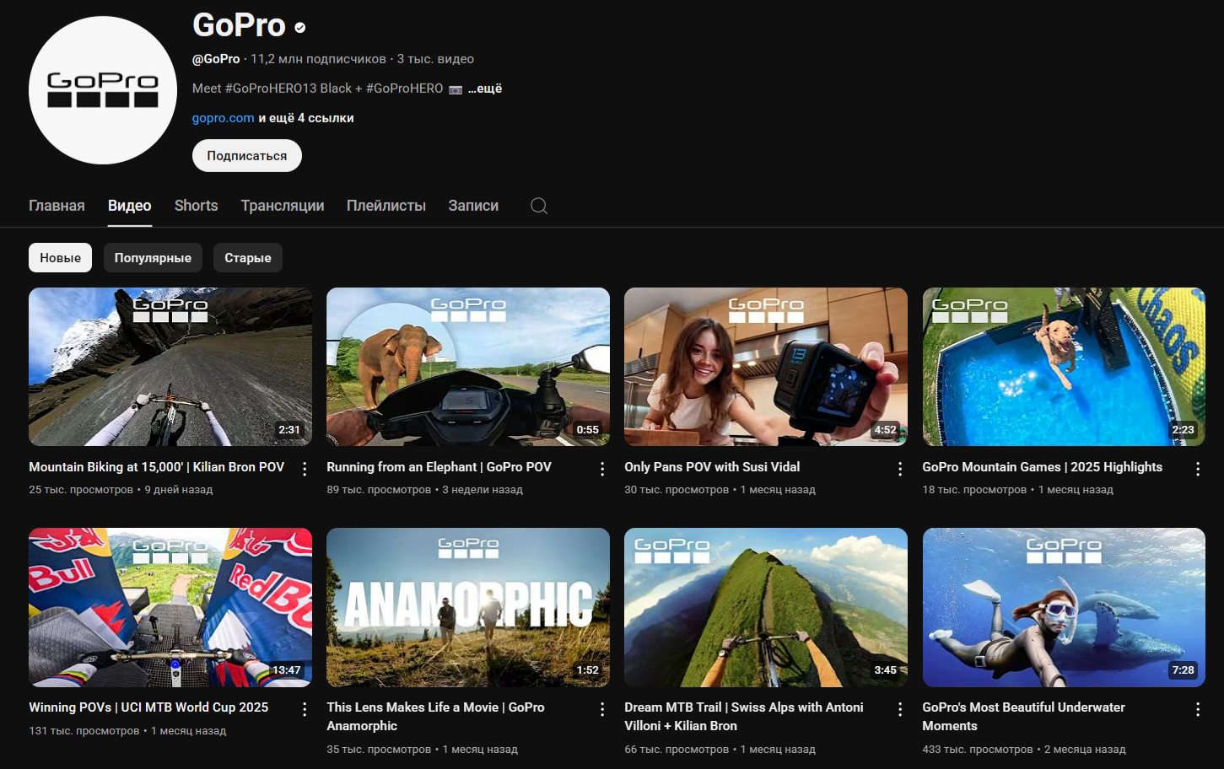The image size is (1224, 769).
Task: Show options for This Lens Makes Life video
Action: (602, 709)
